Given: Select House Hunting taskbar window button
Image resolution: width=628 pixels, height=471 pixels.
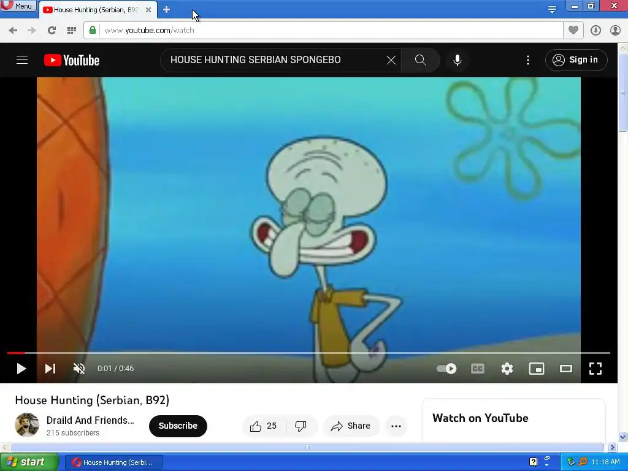Looking at the screenshot, I should [113, 462].
